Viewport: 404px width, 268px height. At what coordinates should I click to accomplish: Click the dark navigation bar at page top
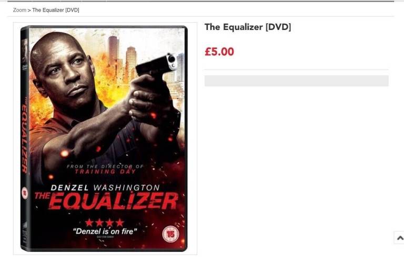(x=201, y=1)
